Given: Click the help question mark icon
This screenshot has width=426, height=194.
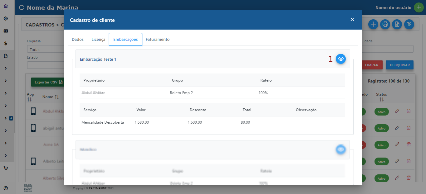Looking at the screenshot, I should [6, 188].
